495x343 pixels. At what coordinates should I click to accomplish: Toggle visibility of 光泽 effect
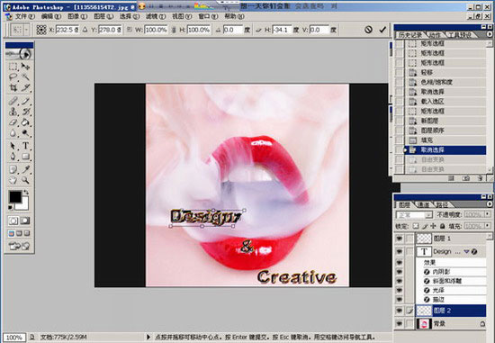pyautogui.click(x=400, y=290)
